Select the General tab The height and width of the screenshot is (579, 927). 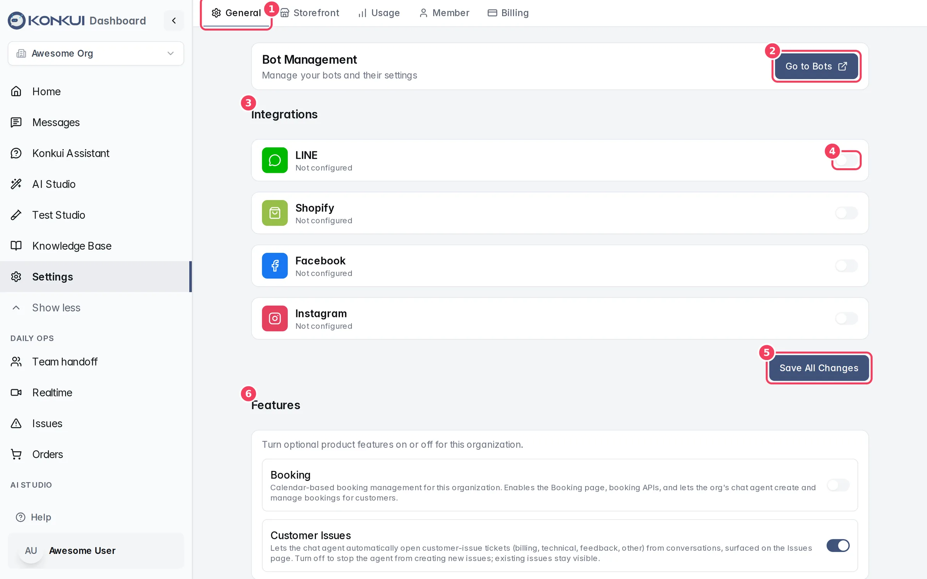pos(236,13)
